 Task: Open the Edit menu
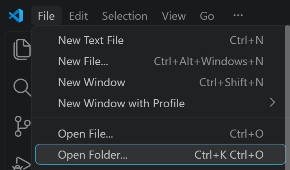tap(78, 16)
